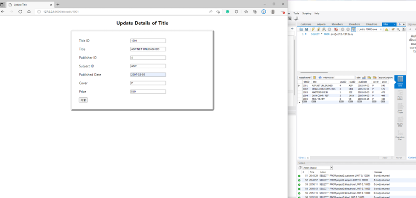Execute query lightning bolt icon
Image resolution: width=416 pixels, height=198 pixels.
pos(313,29)
